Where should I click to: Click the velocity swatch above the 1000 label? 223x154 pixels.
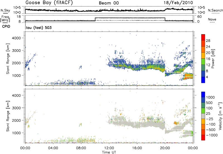click(203, 95)
